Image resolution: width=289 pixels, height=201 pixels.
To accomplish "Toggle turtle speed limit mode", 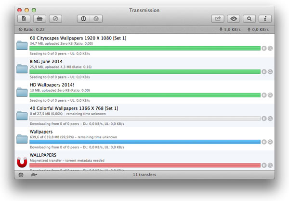I will click(34, 174).
